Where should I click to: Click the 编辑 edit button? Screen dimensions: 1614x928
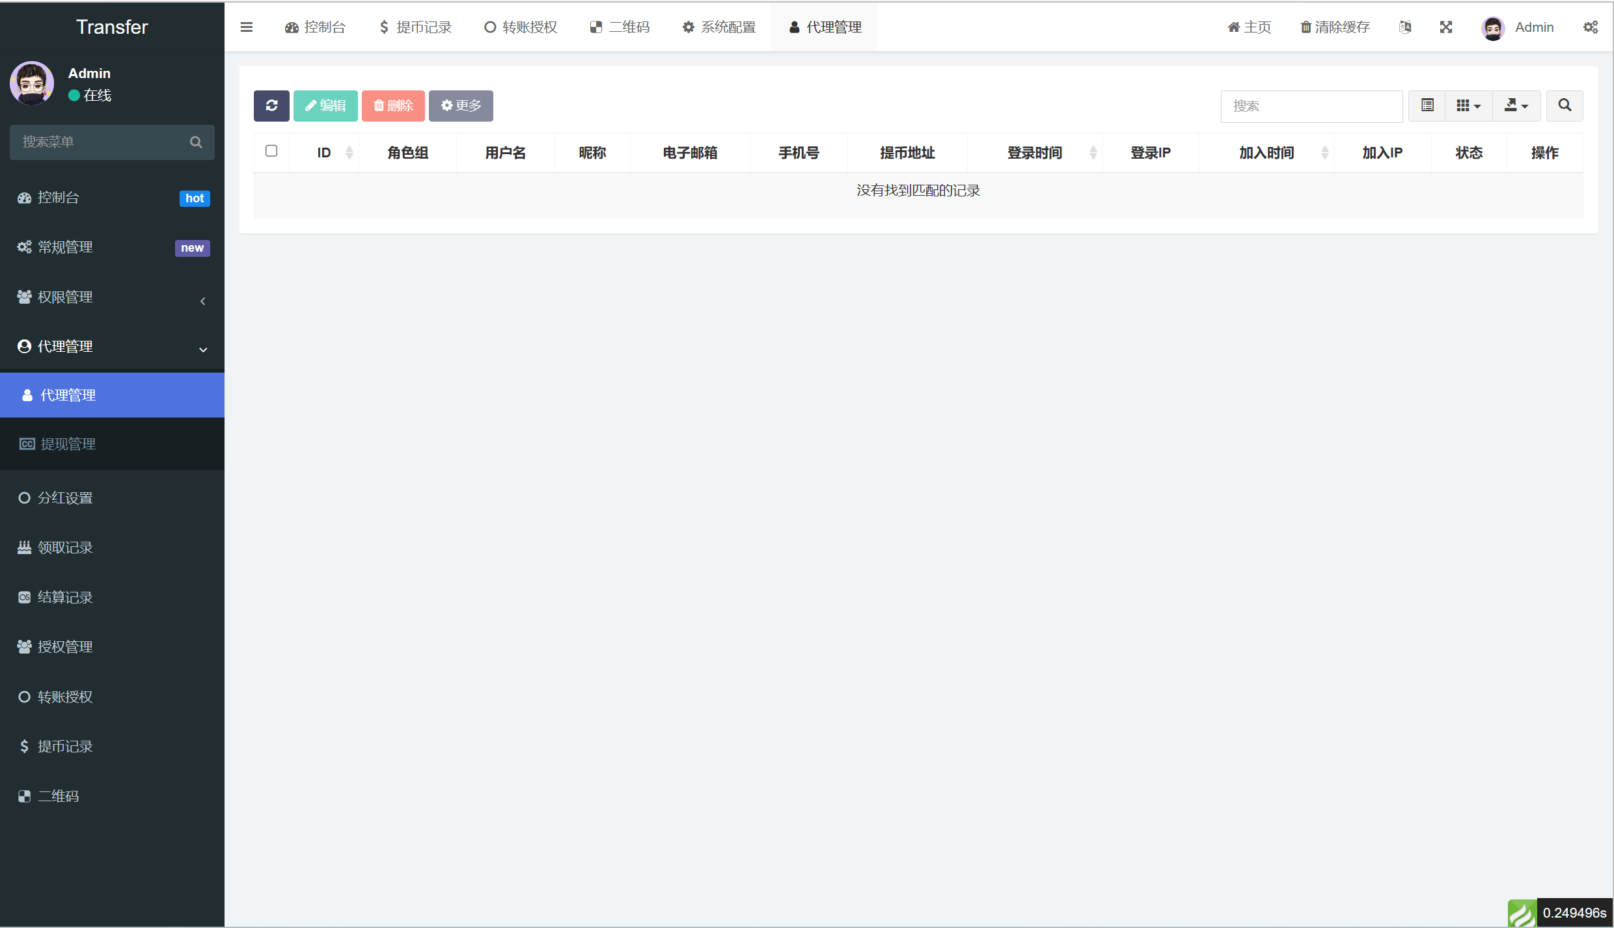click(x=325, y=105)
